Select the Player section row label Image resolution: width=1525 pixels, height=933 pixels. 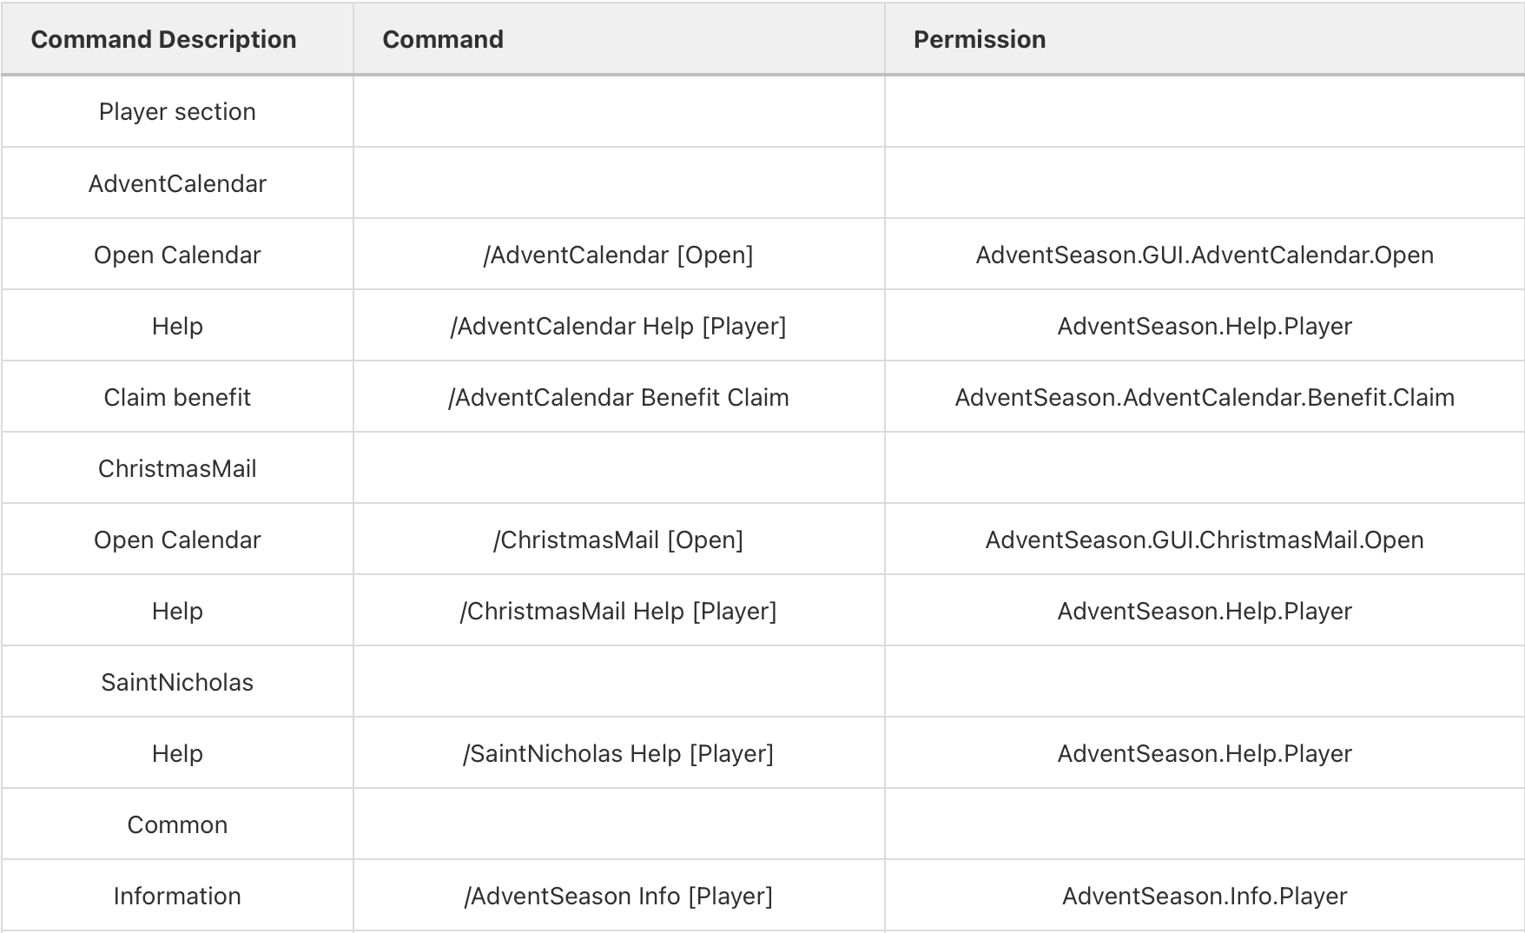(177, 111)
